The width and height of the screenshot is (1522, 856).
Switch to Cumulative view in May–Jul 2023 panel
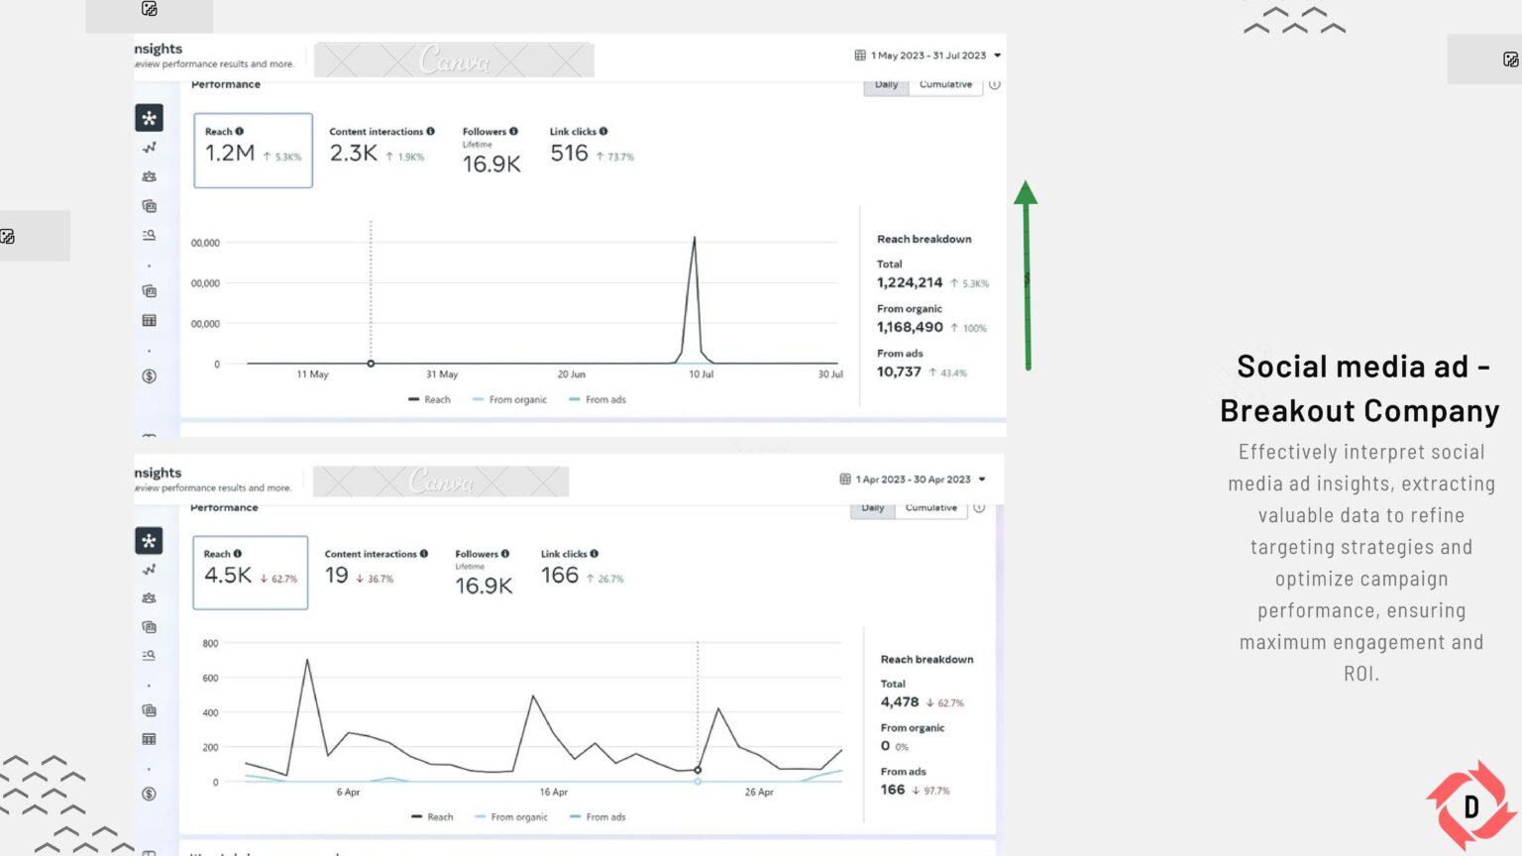coord(945,85)
